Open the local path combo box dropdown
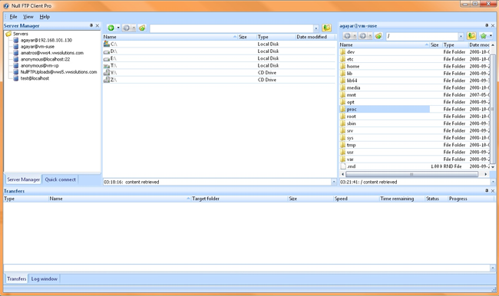Screen dimensions: 499x296 (316, 28)
